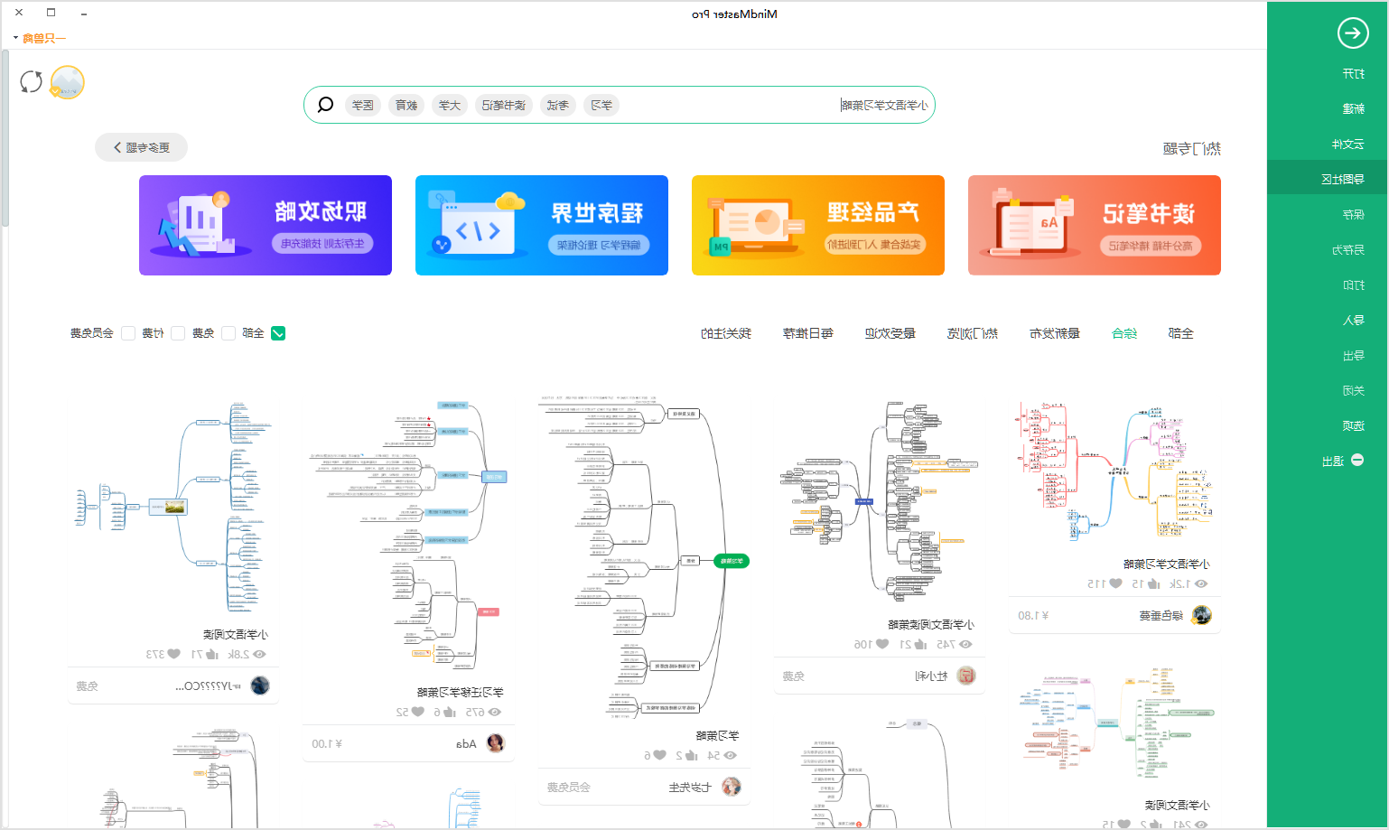Uncheck the 全部 price filter checkbox
Image resolution: width=1389 pixels, height=830 pixels.
tap(278, 333)
